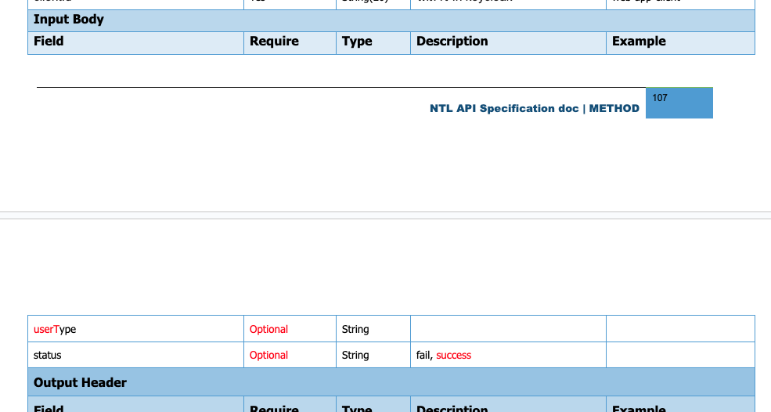Click the "Output Header" section heading

click(x=80, y=383)
